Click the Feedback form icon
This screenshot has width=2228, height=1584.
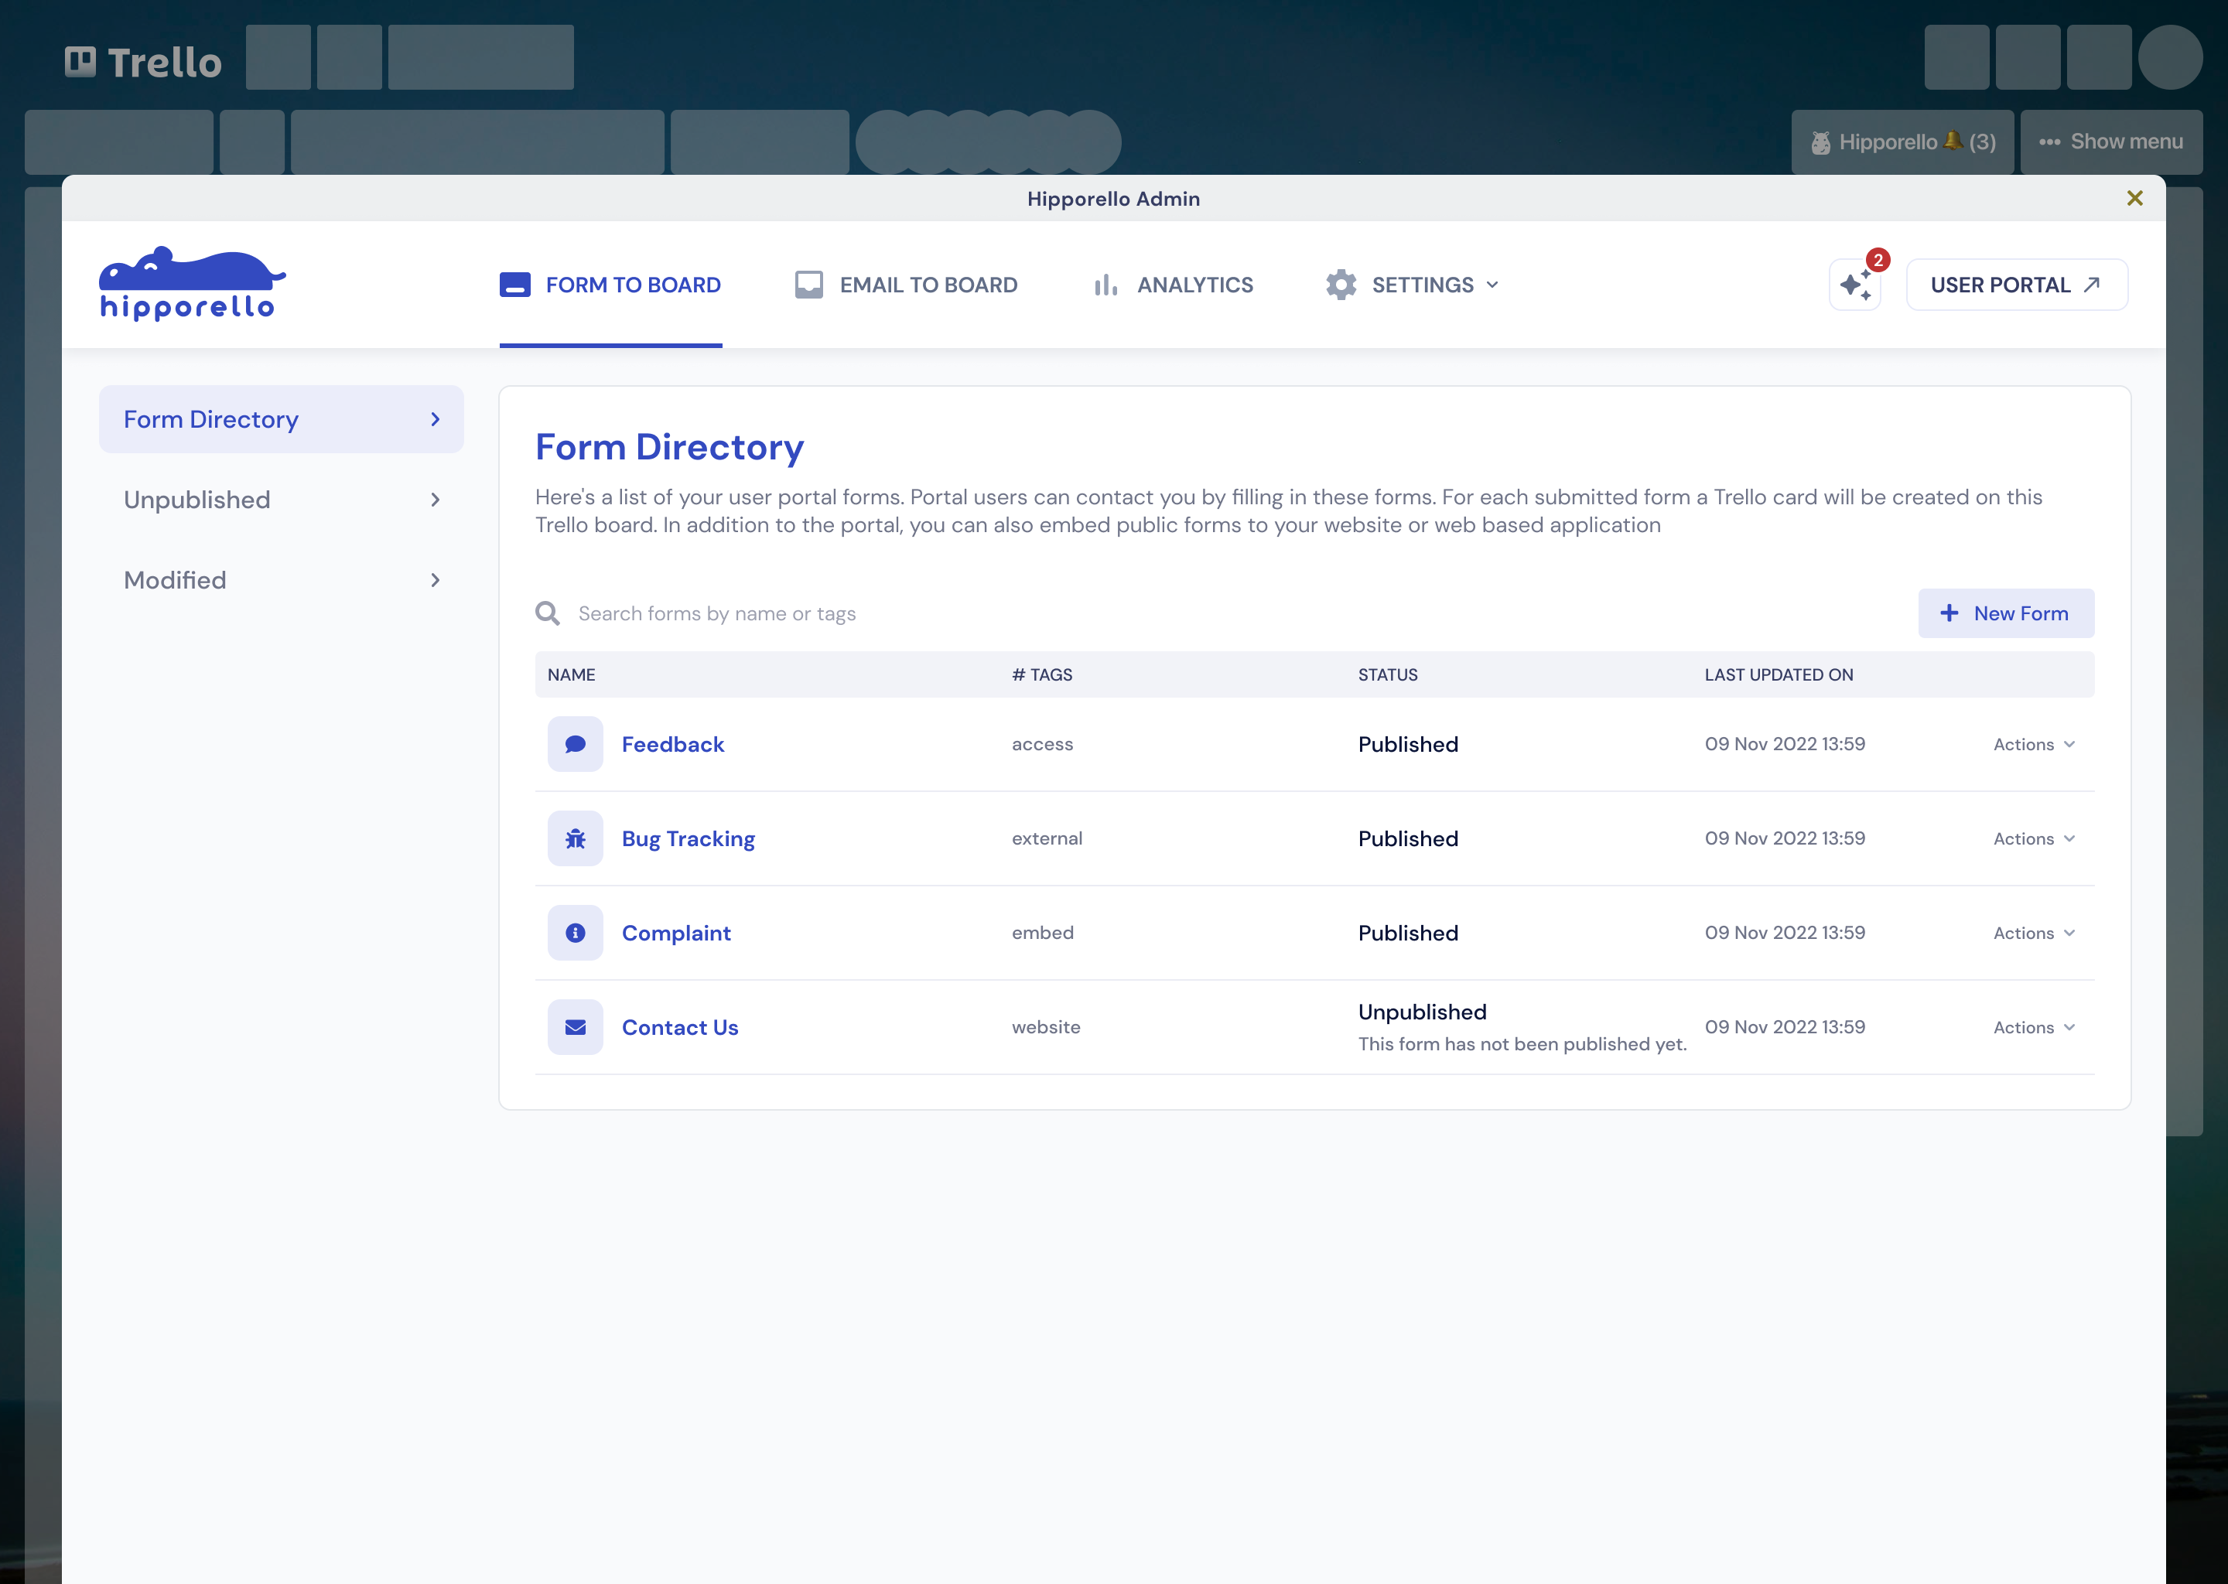pos(574,744)
